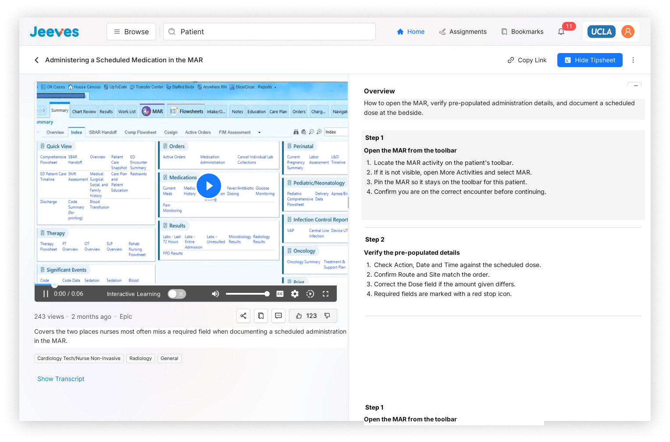Viewport: 670px width, 442px height.
Task: Toggle Interactive Learning switch
Action: [x=177, y=294]
